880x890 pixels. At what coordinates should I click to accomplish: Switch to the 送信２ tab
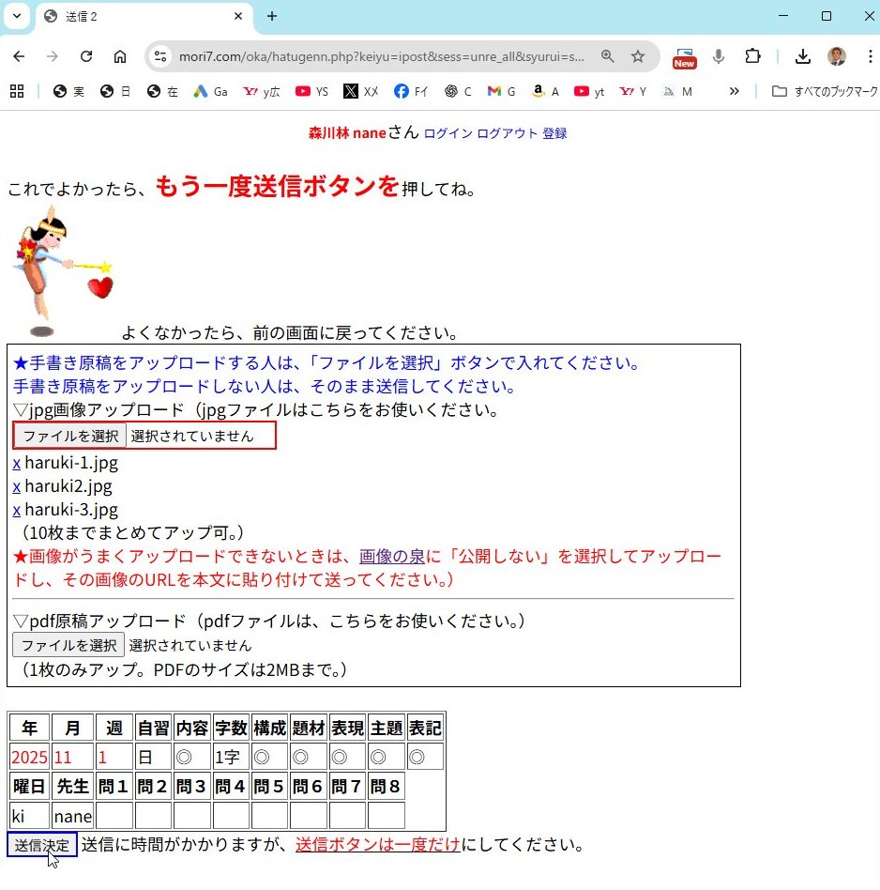pyautogui.click(x=141, y=17)
